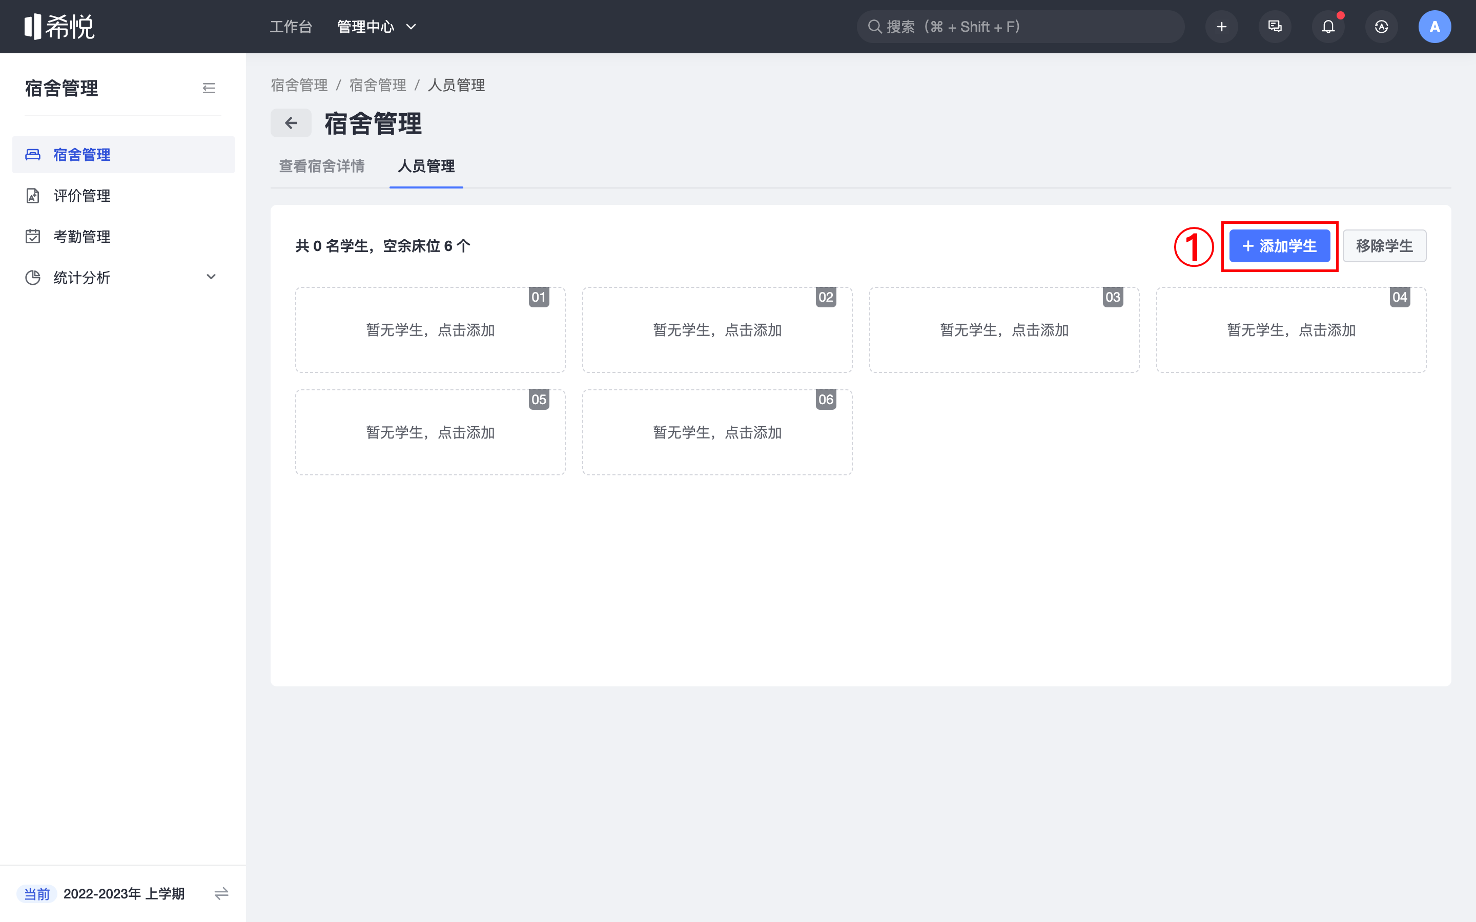Viewport: 1476px width, 922px height.
Task: Click the 评价管理 document icon
Action: (x=33, y=195)
